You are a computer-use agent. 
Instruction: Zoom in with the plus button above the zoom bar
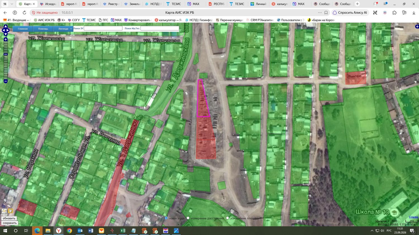(x=6, y=40)
